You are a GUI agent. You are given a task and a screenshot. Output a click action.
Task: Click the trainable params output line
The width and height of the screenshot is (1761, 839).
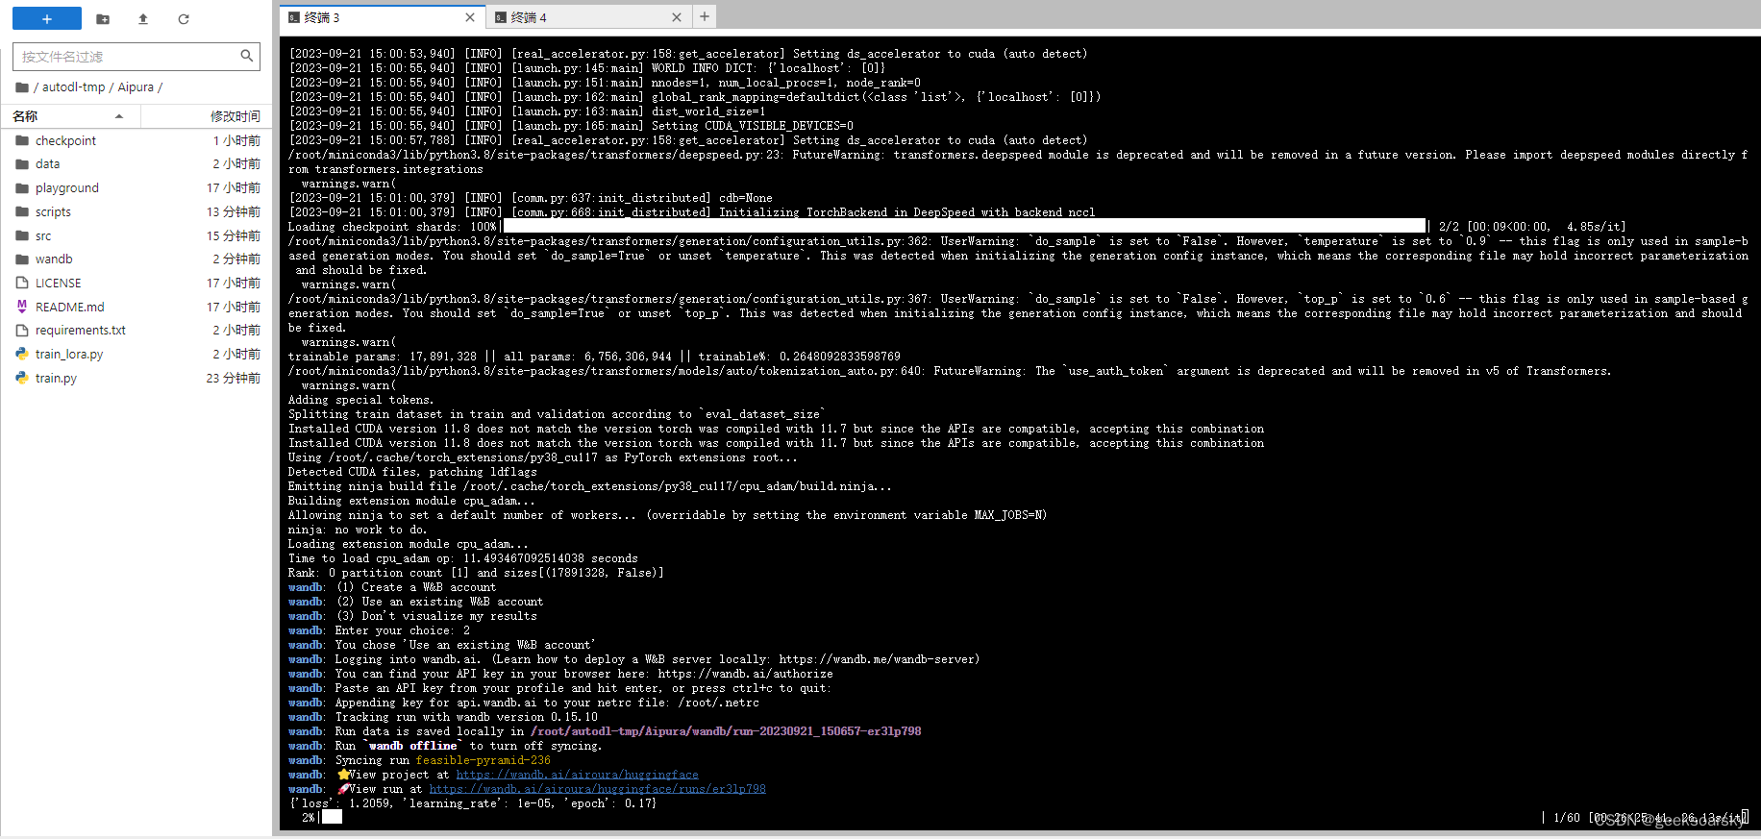click(x=594, y=357)
